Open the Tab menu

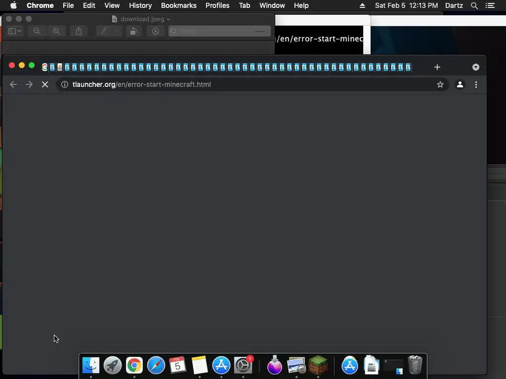click(245, 5)
